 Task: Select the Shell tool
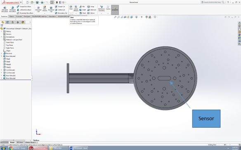pos(83,13)
